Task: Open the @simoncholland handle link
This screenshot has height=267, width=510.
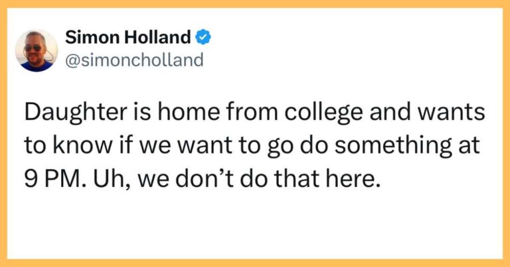Action: [x=134, y=60]
